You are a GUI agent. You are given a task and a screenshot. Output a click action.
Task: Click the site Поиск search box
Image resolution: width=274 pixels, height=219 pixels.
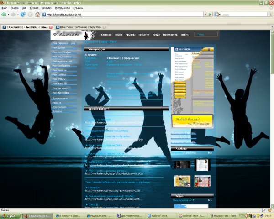coord(206,34)
